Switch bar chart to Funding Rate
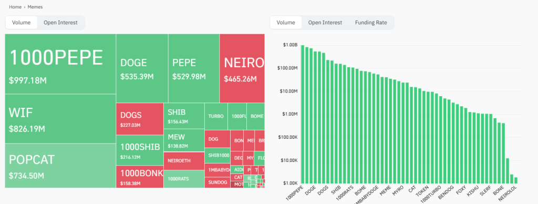The height and width of the screenshot is (204, 538). point(371,23)
